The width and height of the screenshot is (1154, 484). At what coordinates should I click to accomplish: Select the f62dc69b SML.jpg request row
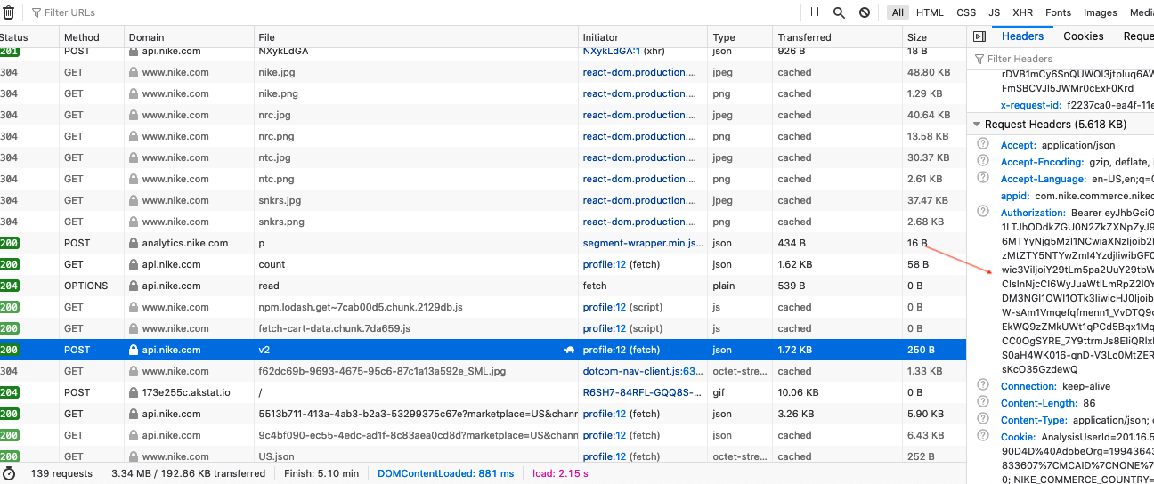tap(483, 371)
